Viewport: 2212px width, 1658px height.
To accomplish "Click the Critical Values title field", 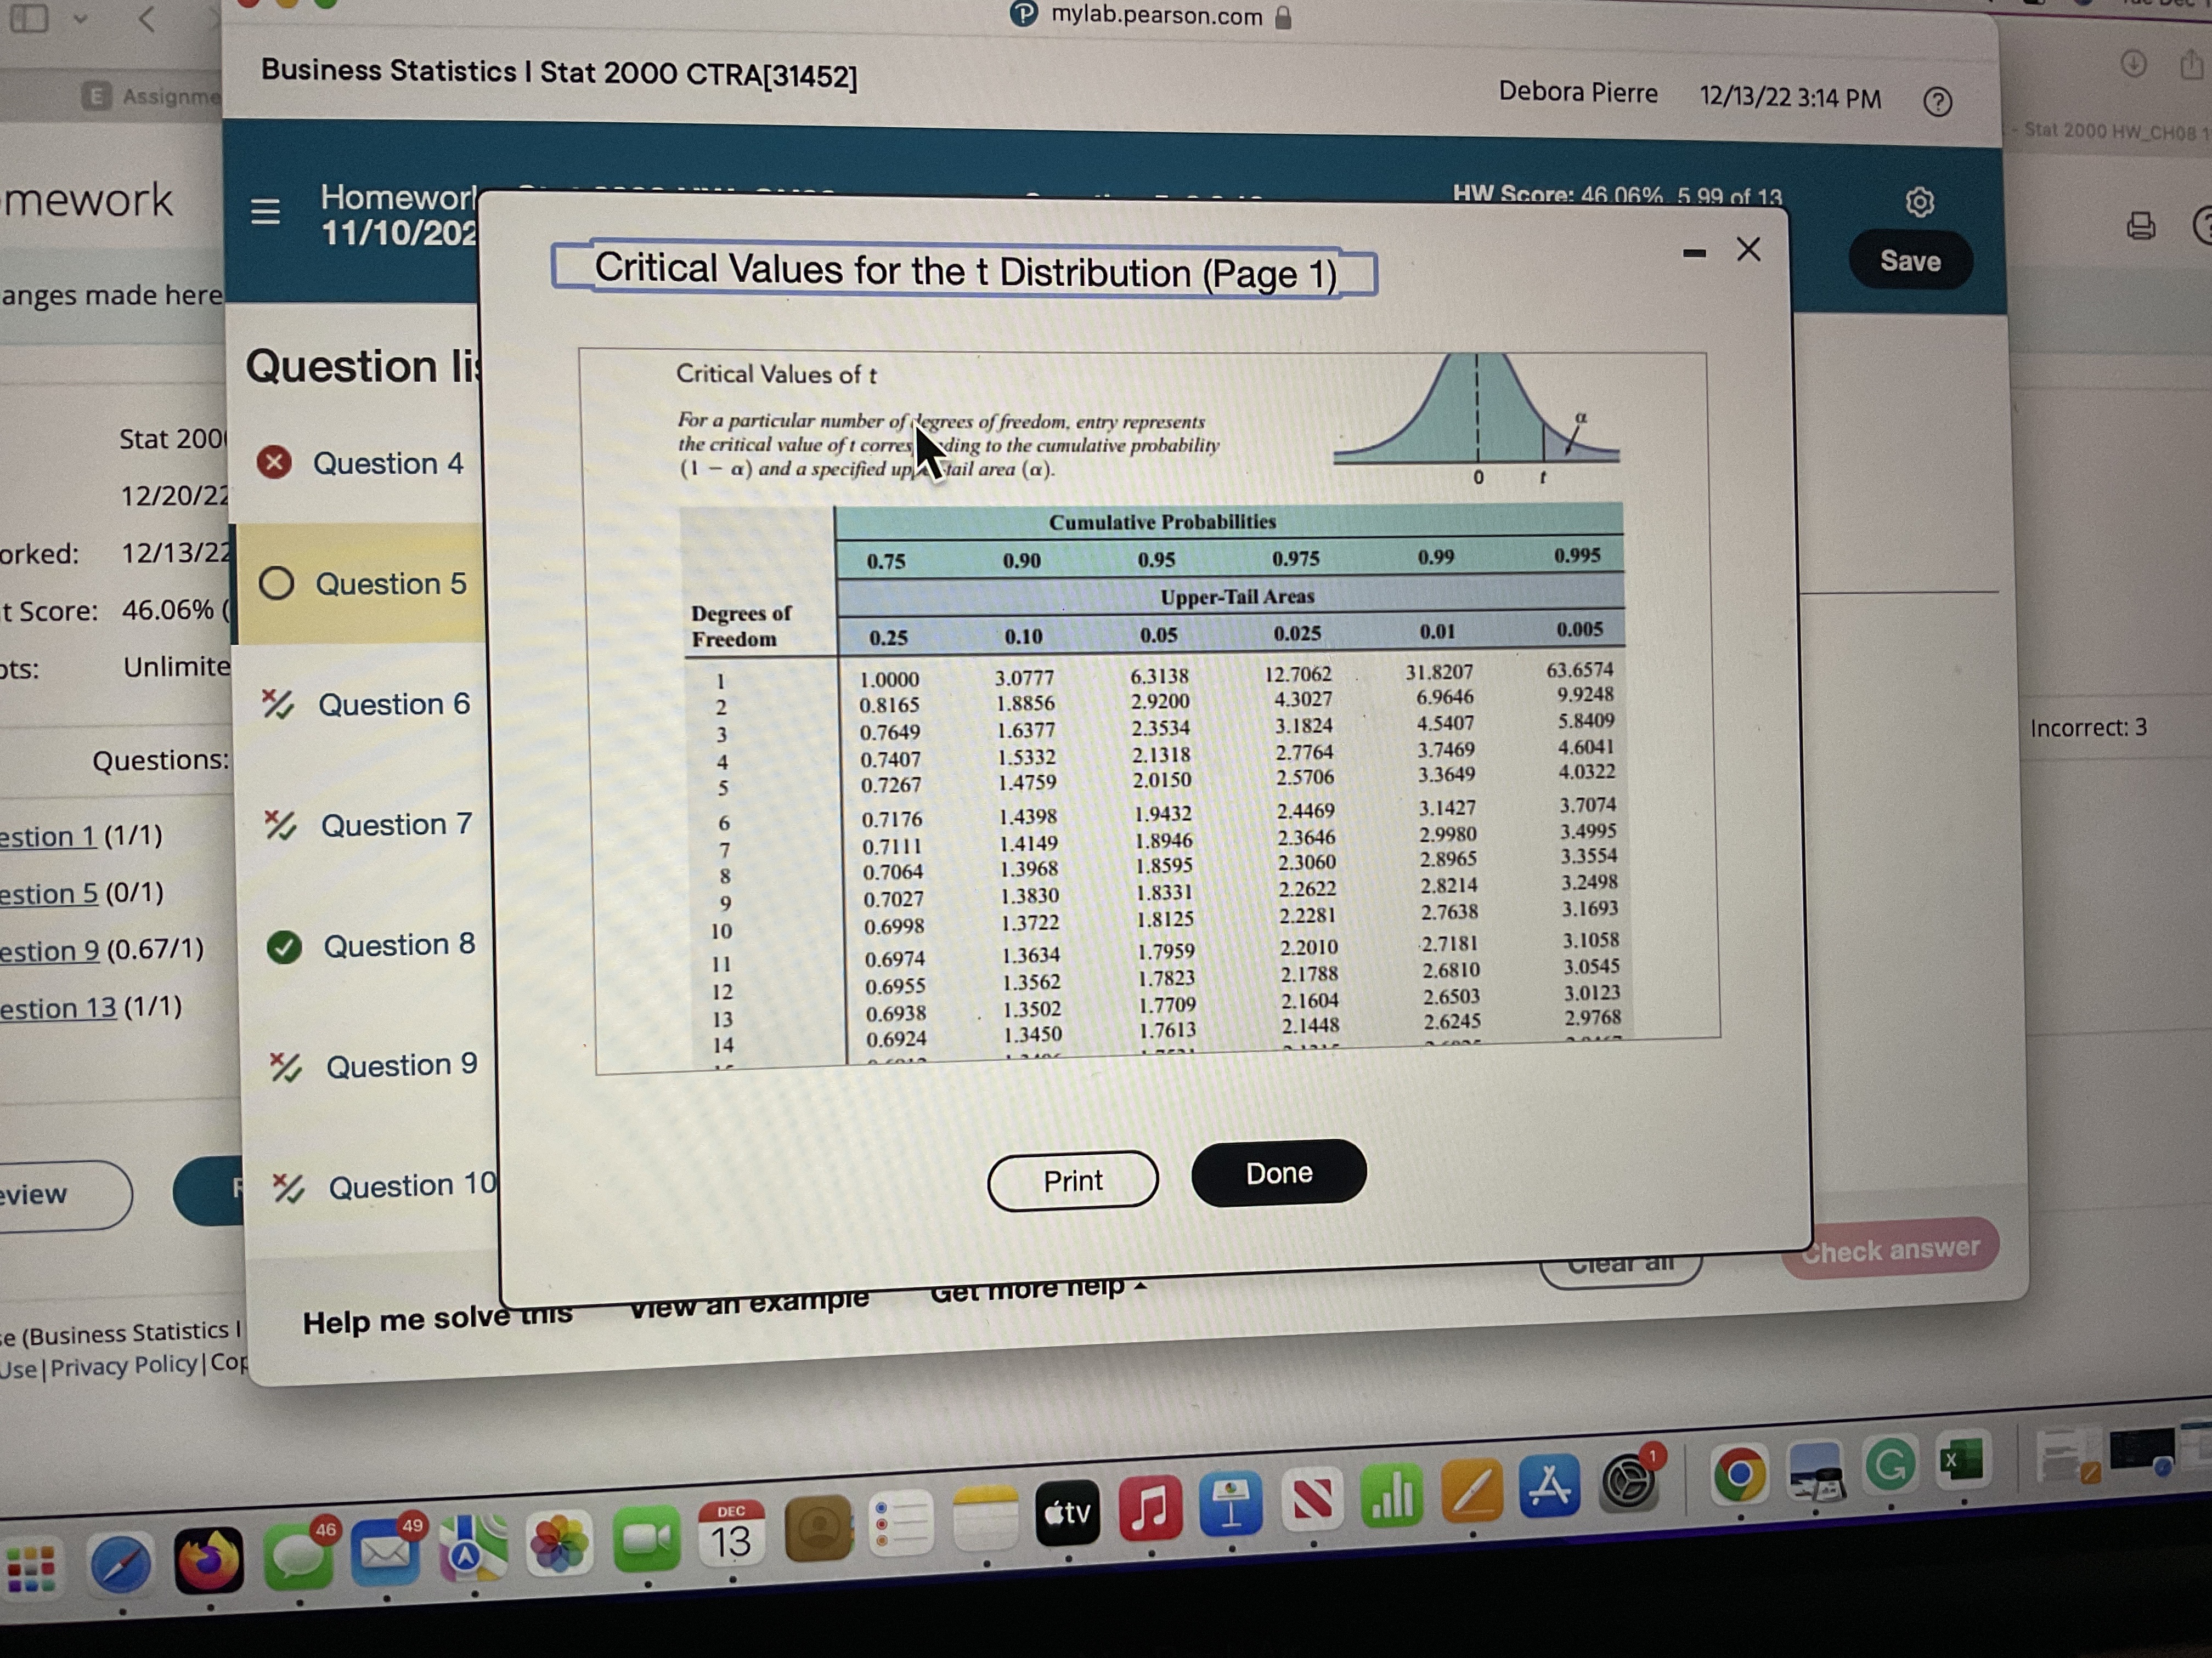I will pos(964,271).
